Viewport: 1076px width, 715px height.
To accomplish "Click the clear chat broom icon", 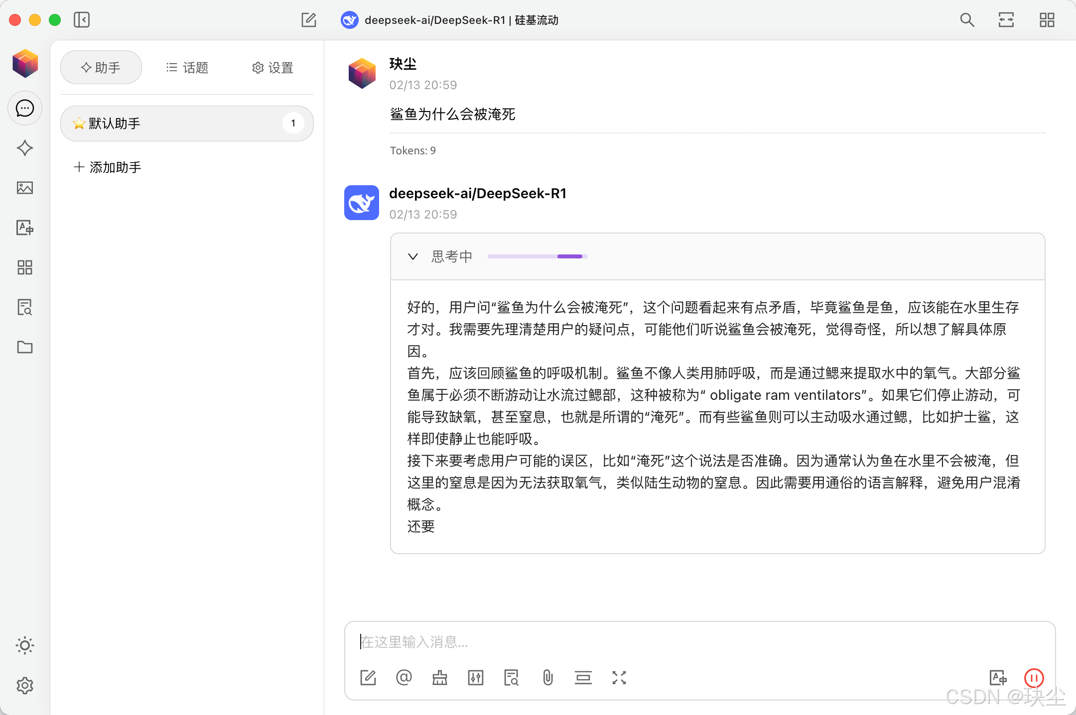I will [439, 677].
